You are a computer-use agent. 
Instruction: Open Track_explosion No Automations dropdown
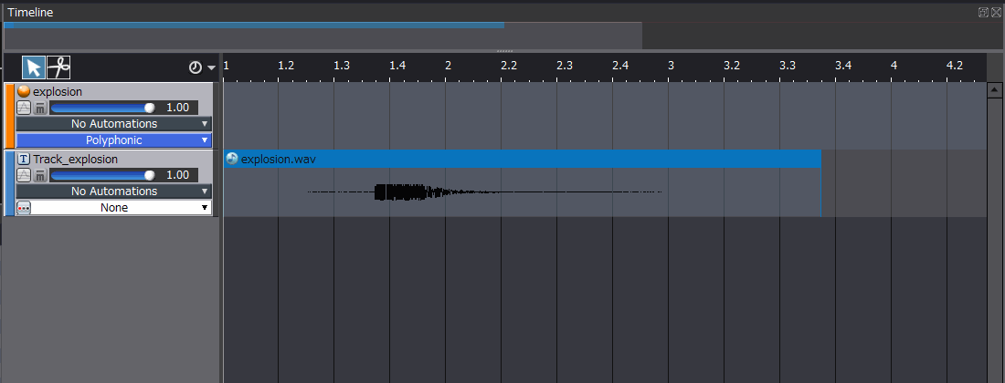(x=113, y=191)
